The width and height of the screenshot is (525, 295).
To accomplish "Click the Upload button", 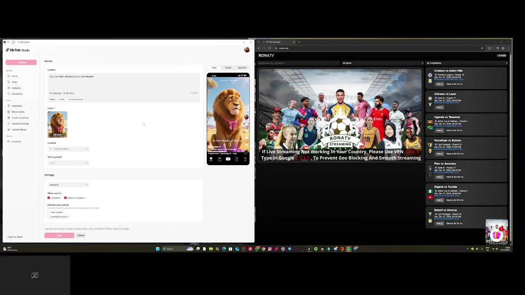I will [21, 62].
